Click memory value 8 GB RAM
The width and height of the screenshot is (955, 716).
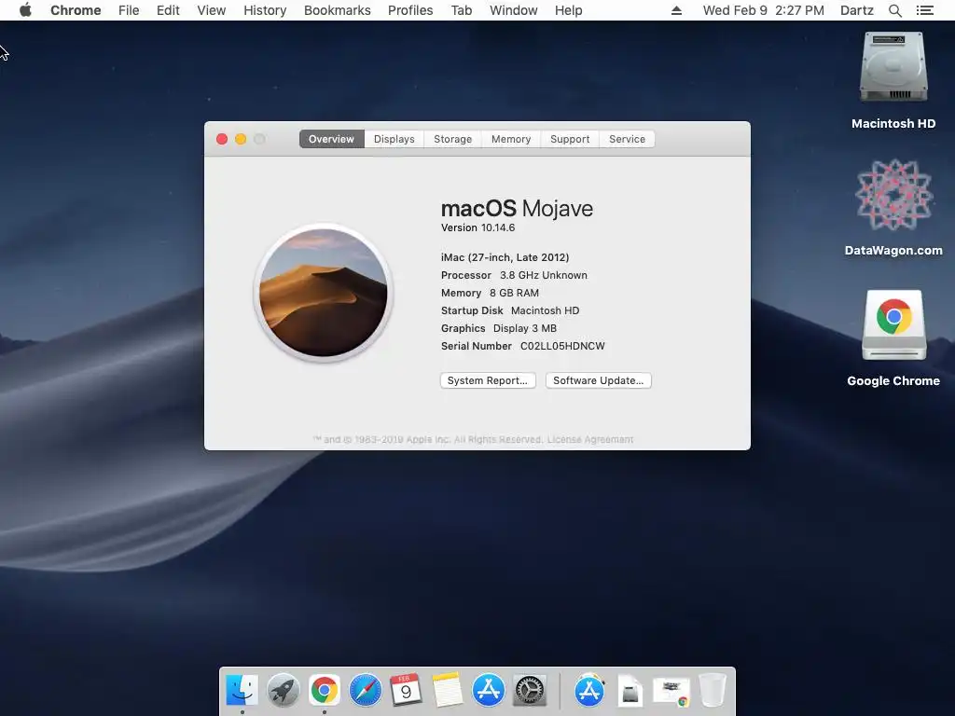click(515, 293)
